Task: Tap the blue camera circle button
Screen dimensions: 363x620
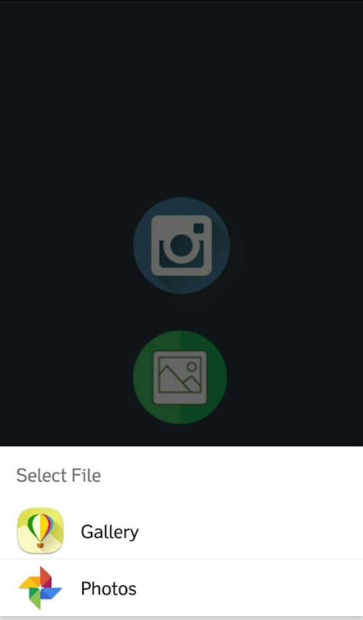Action: point(181,246)
